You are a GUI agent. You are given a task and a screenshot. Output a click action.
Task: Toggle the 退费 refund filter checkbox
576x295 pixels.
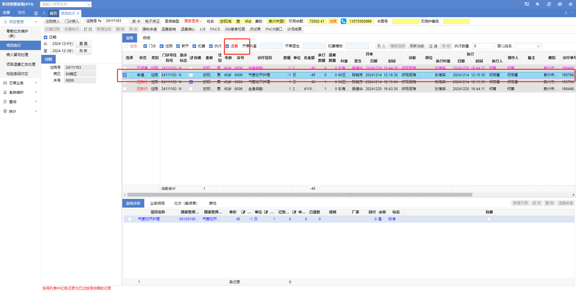pyautogui.click(x=227, y=46)
